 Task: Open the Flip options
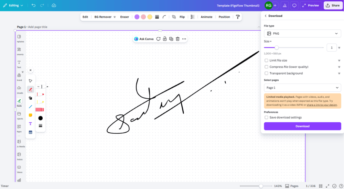pyautogui.click(x=182, y=17)
